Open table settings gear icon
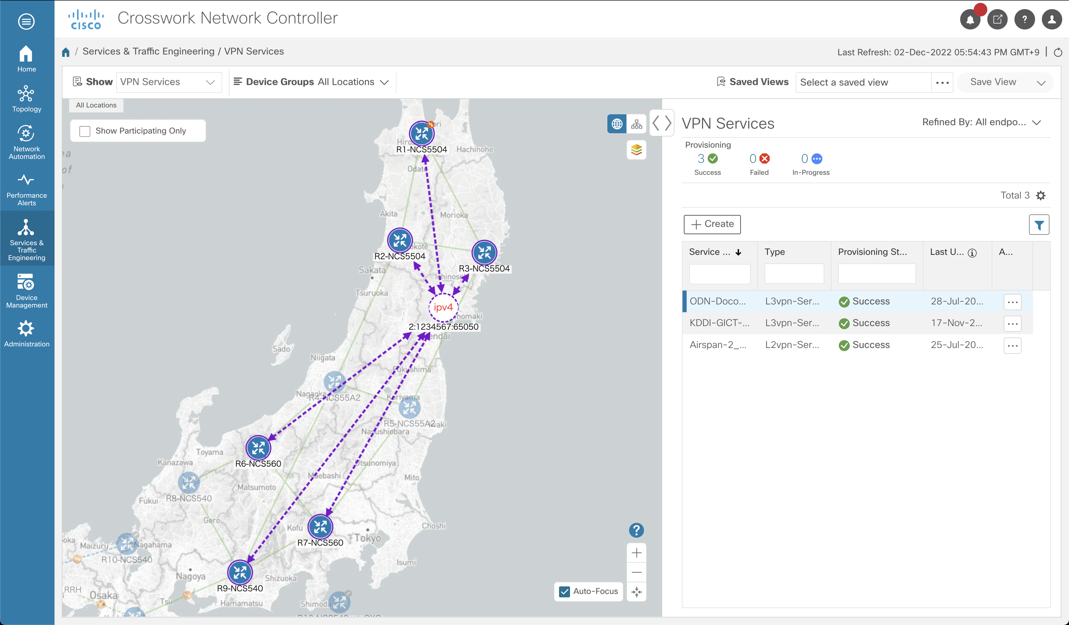This screenshot has height=625, width=1069. point(1041,195)
